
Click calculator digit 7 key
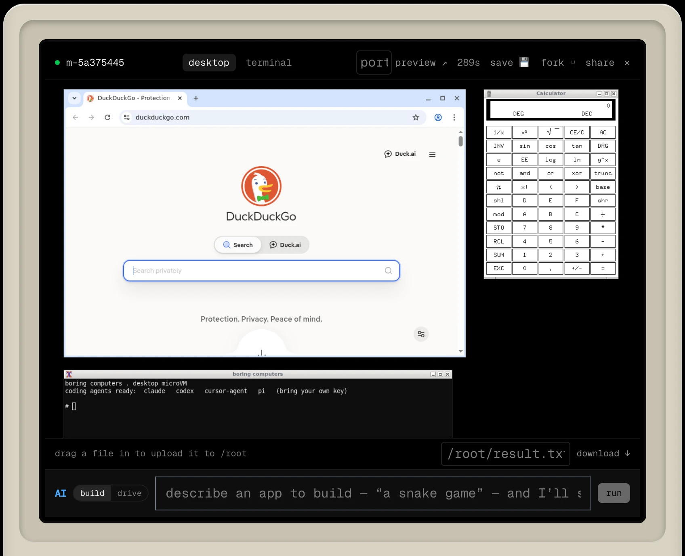pos(525,228)
